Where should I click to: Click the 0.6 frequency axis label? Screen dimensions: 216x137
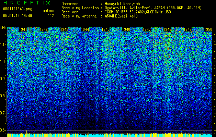(x=3, y=130)
